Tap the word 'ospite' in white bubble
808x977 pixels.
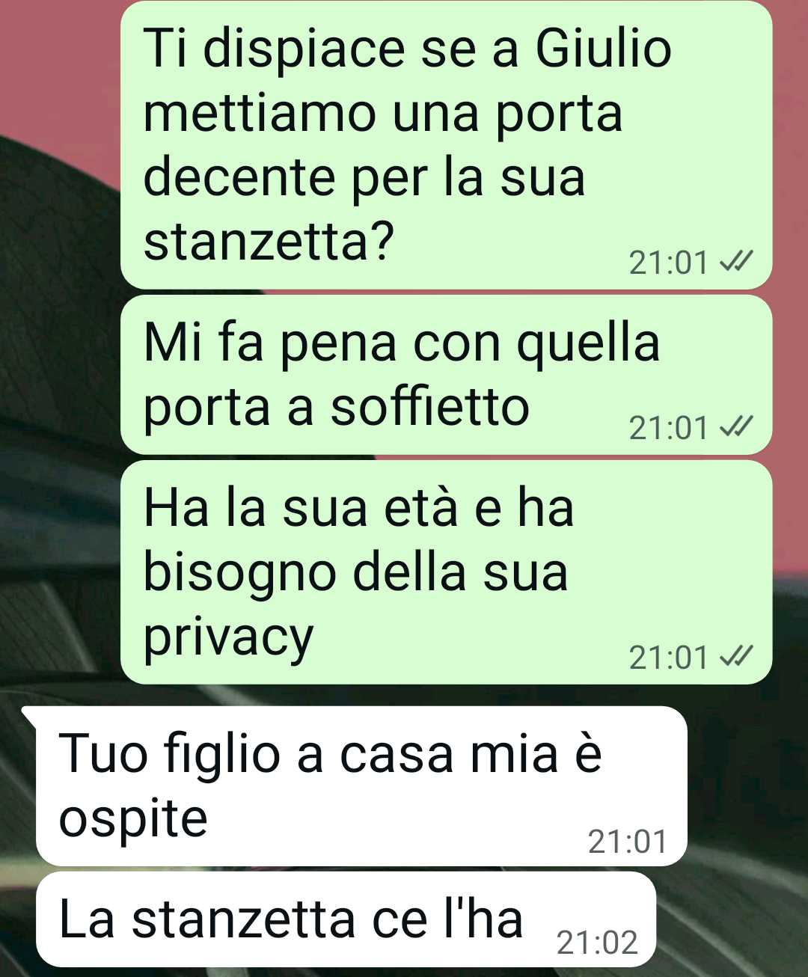[133, 819]
